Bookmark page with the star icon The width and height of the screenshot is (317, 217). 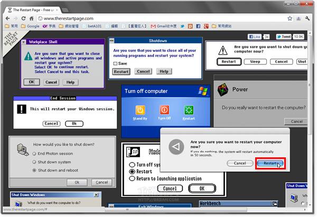[x=290, y=18]
